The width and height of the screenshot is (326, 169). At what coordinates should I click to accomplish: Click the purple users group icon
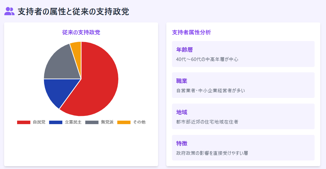pyautogui.click(x=9, y=11)
